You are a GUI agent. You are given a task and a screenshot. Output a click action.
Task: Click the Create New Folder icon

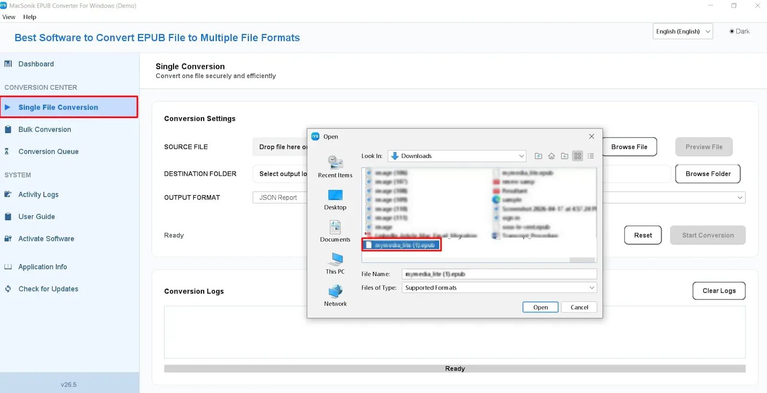[564, 156]
